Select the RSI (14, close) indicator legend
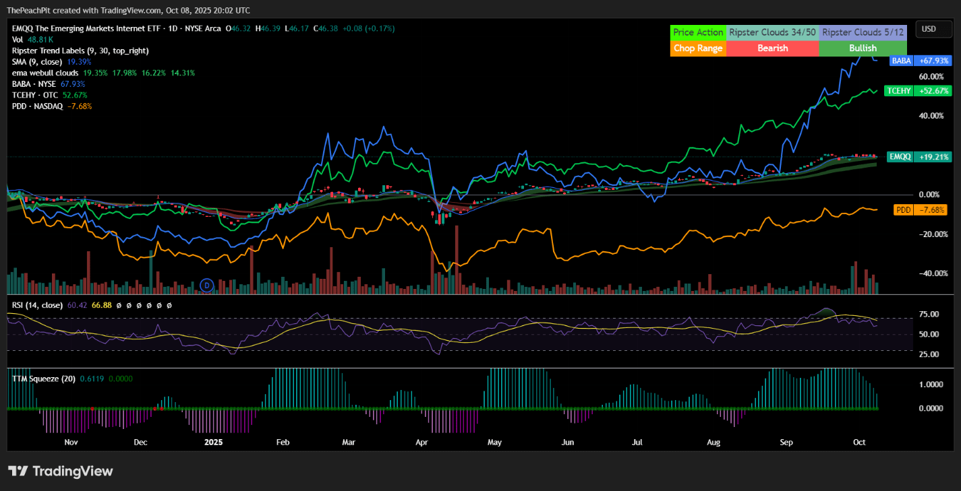Screen dimensions: 961x491 [x=37, y=305]
